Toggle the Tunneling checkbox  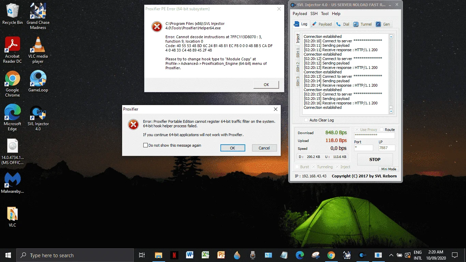tap(314, 167)
